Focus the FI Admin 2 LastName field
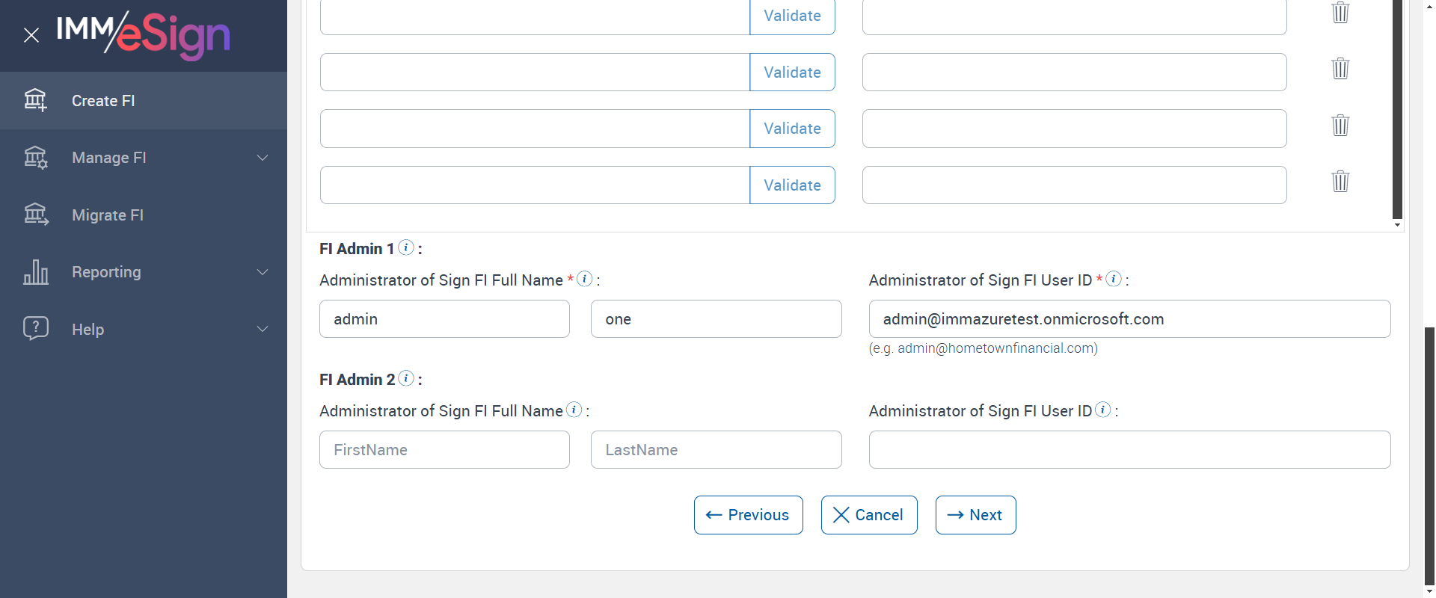 pos(716,450)
